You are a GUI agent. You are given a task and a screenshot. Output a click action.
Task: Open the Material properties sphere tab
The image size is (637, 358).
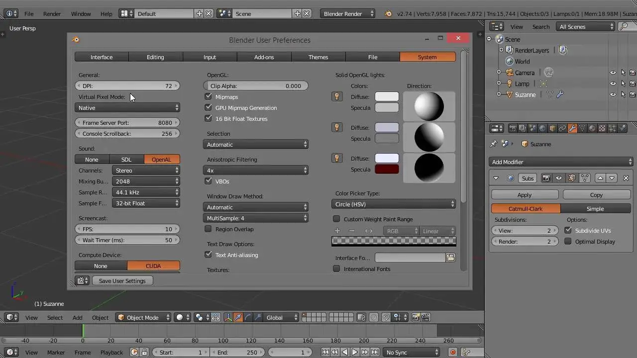coord(592,128)
